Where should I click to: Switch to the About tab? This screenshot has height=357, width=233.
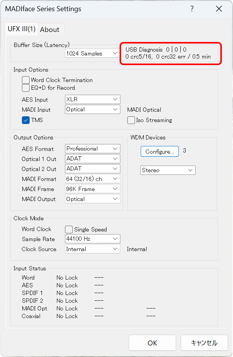[50, 30]
